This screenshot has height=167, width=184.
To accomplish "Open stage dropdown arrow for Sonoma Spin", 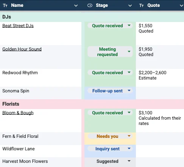I will click(x=129, y=91).
